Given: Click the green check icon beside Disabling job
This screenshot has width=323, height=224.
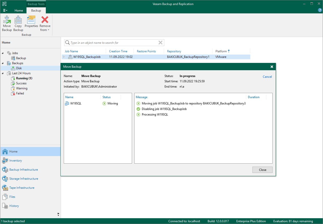Looking at the screenshot, I should 138,109.
